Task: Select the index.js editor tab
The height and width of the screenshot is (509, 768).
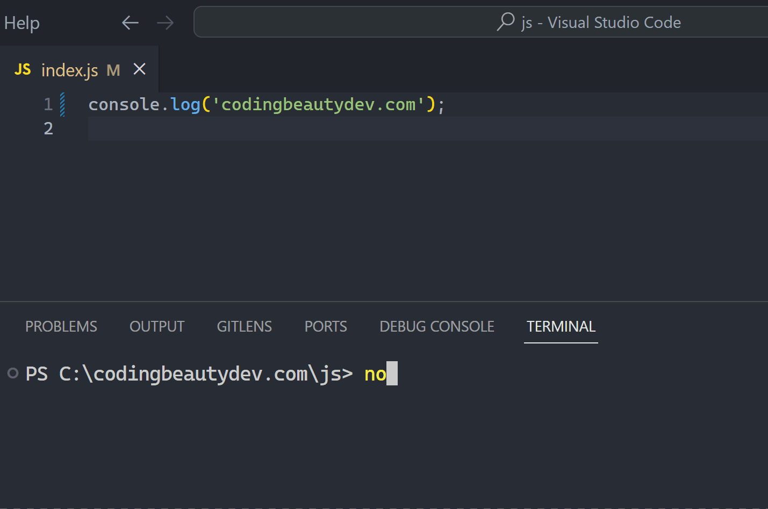Action: (79, 69)
